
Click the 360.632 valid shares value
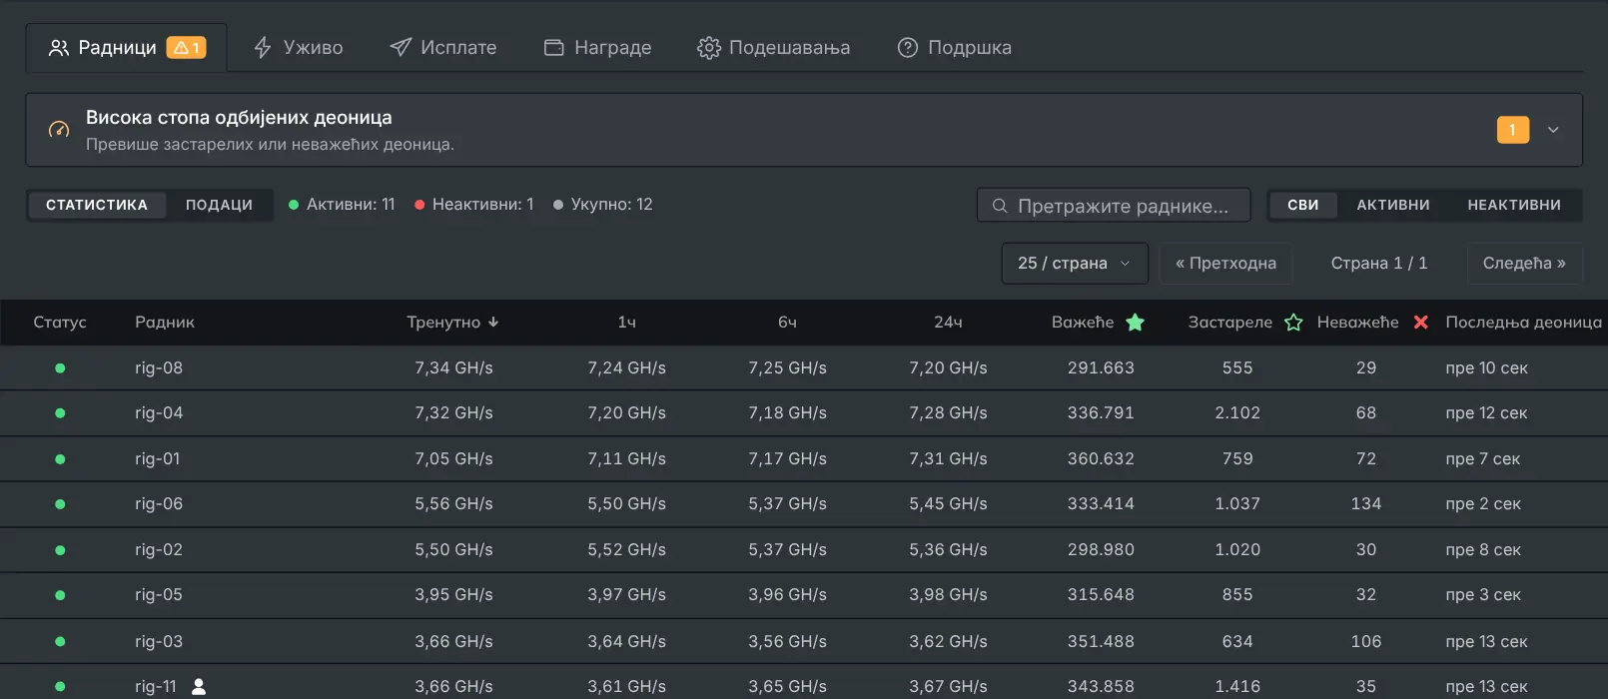point(1101,459)
